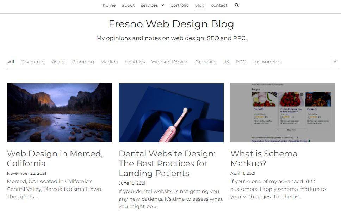Filter posts by Visalia
The width and height of the screenshot is (341, 211).
point(58,62)
